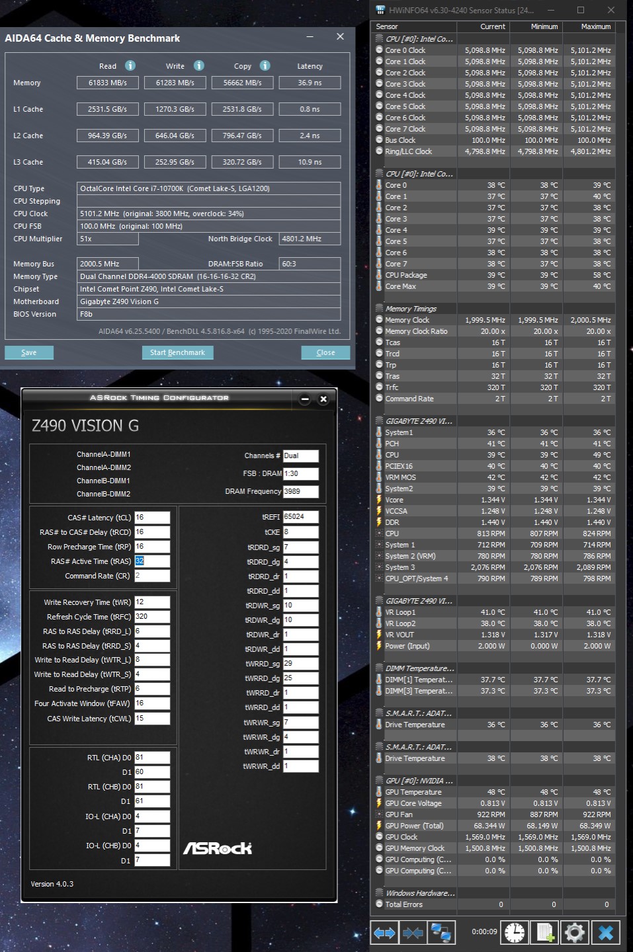Click the collapse columns arrows icon in HWiNFO
Screen dimensions: 633x952
(413, 933)
